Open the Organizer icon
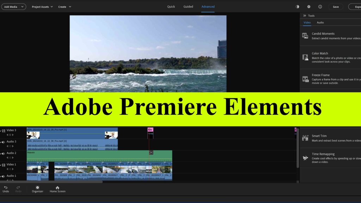The height and width of the screenshot is (203, 361). click(x=37, y=187)
